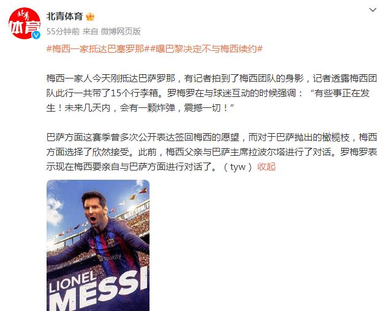Open the 北青体育 profile avatar
The width and height of the screenshot is (386, 311).
[25, 24]
